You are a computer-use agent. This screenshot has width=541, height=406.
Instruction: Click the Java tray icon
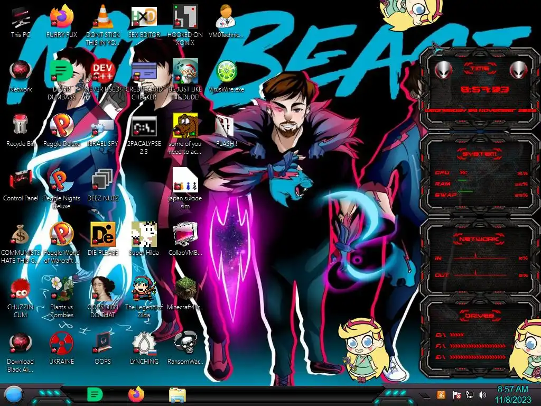[x=441, y=394]
